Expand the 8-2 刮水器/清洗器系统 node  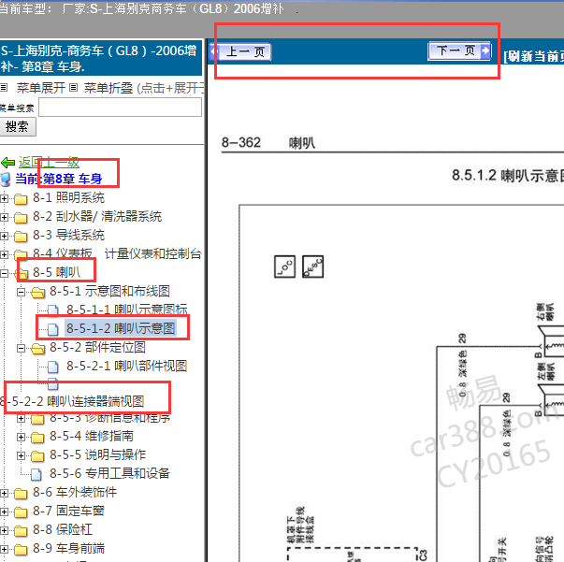[x=4, y=217]
